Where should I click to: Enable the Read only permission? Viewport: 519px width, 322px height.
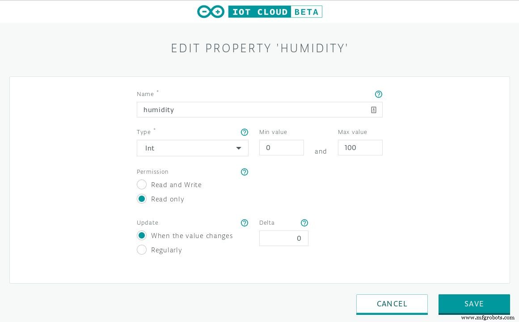pos(142,199)
